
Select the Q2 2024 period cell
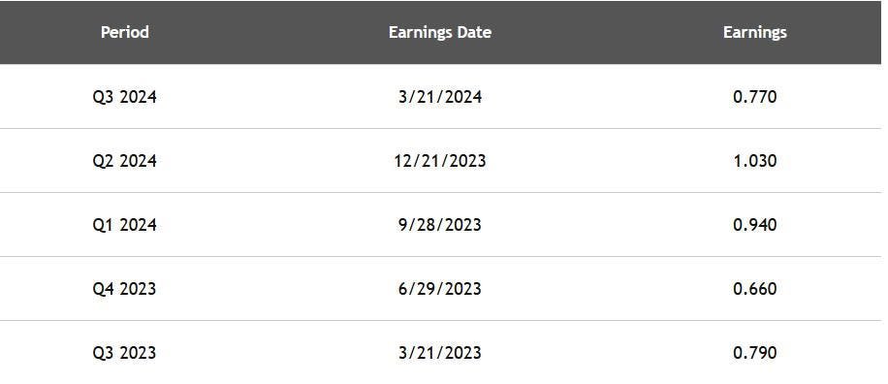(x=125, y=161)
